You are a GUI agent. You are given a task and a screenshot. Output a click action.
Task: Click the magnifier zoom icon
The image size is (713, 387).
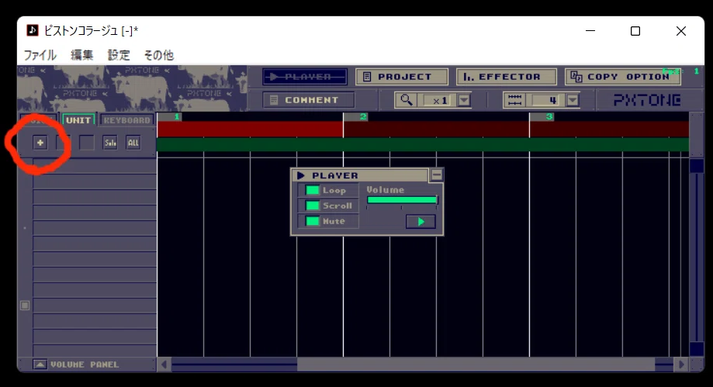point(407,100)
